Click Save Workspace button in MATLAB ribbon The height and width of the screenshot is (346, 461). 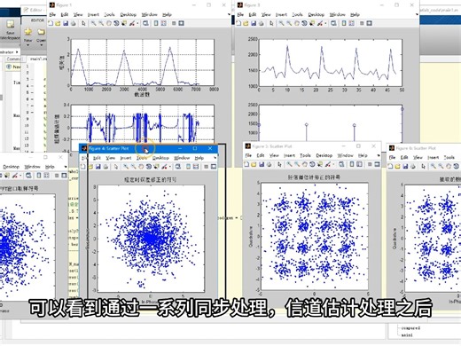coord(10,30)
